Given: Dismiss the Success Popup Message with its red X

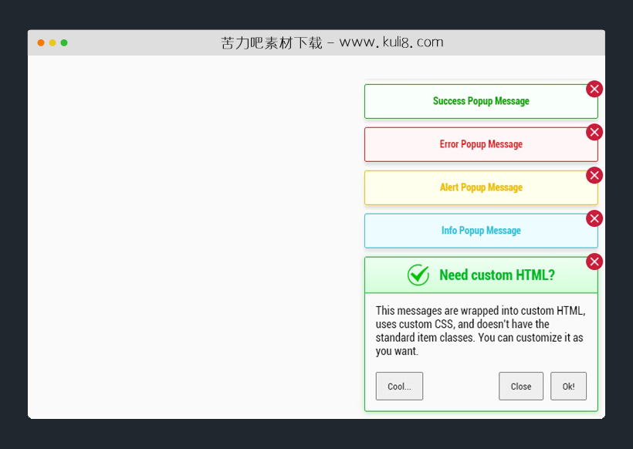Looking at the screenshot, I should (x=594, y=89).
